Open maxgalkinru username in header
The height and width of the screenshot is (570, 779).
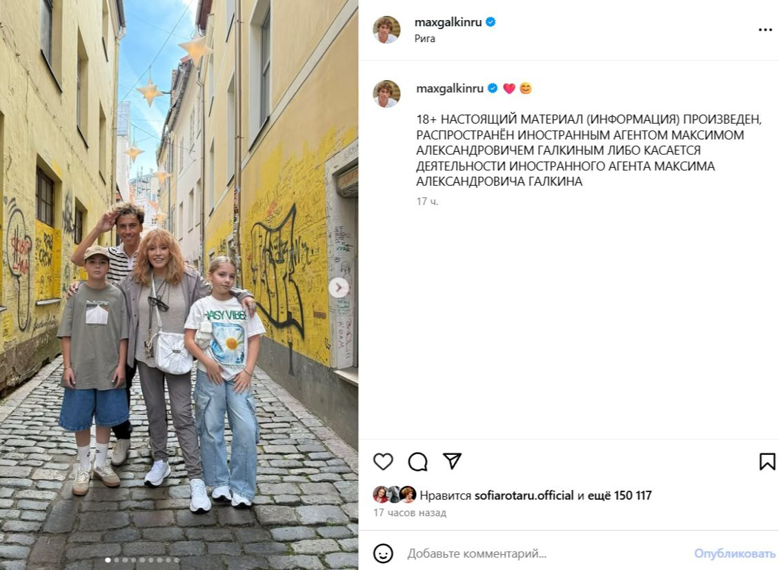448,22
